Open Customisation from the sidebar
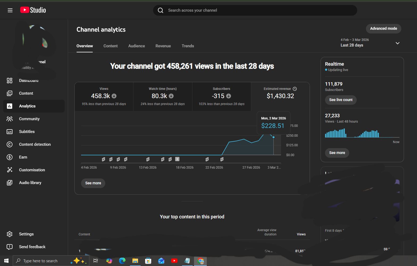This screenshot has width=417, height=266. pyautogui.click(x=32, y=170)
